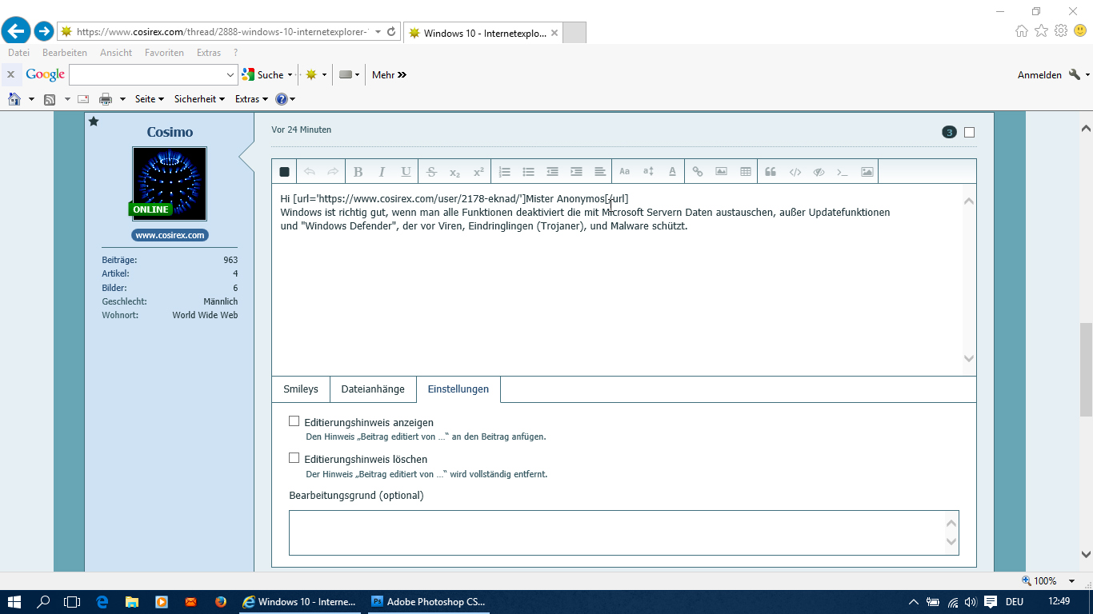Viewport: 1093px width, 614px height.
Task: Open Cosimo's user profile name link
Action: pos(170,132)
